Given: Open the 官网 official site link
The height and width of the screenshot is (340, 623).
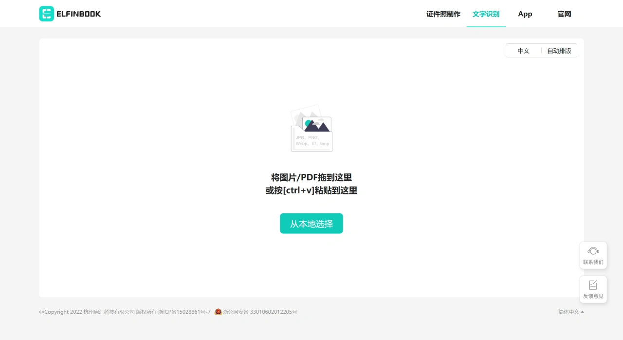Looking at the screenshot, I should (x=564, y=14).
